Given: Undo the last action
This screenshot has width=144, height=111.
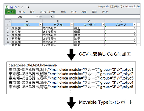Looking at the screenshot, I should pyautogui.click(x=16, y=7).
